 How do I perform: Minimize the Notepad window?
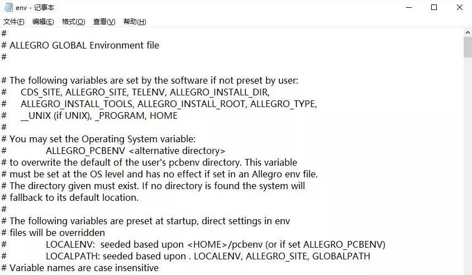pos(407,7)
